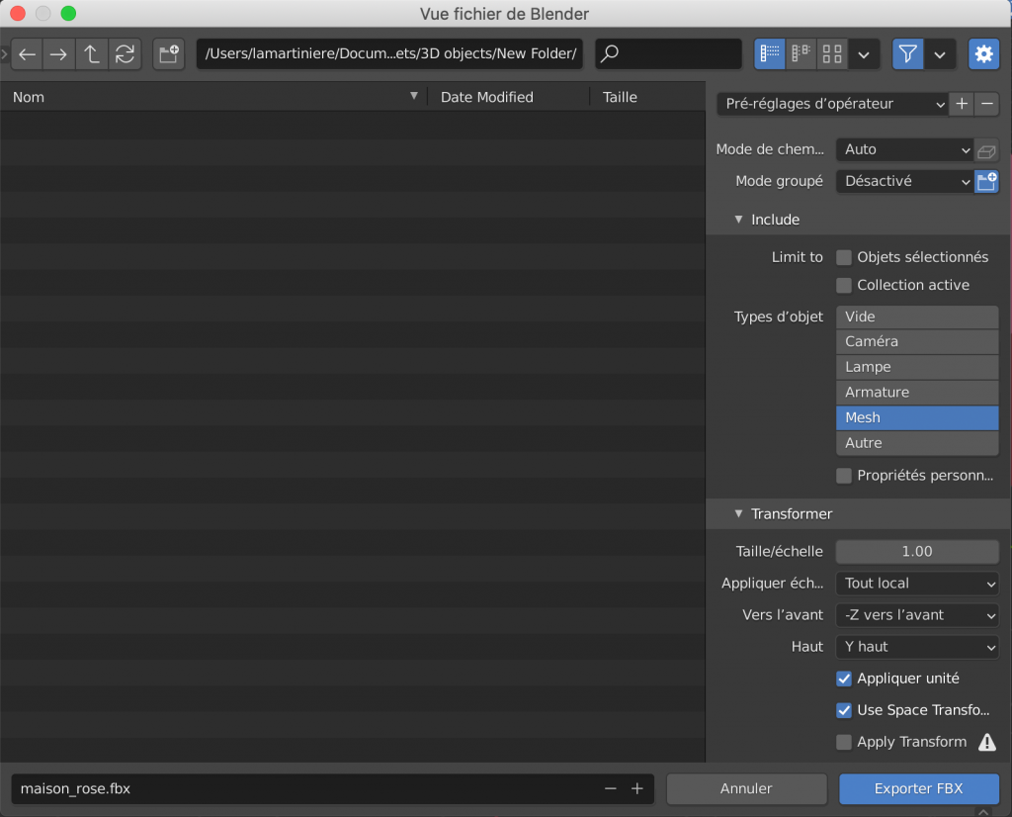Screen dimensions: 1012x817
Task: Disable Appliquer unité checkbox
Action: tap(844, 679)
